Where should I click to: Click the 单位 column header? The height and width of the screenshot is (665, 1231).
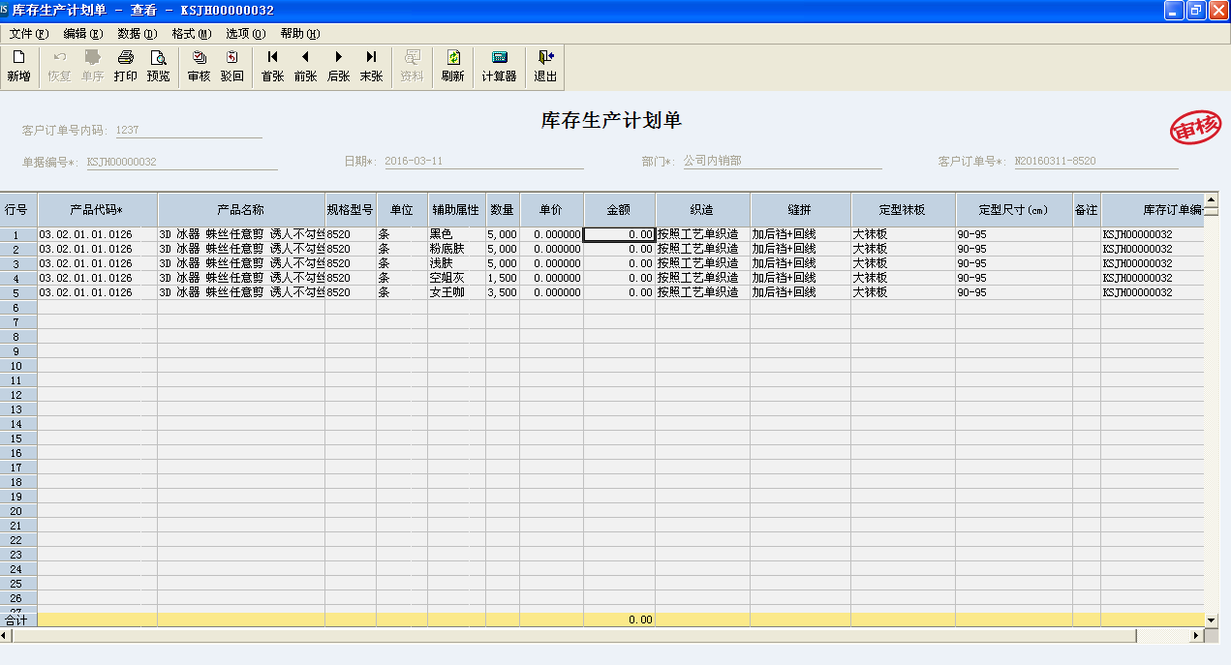pos(402,209)
